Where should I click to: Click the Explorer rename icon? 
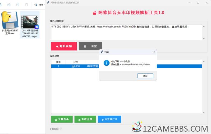(x=9, y=5)
